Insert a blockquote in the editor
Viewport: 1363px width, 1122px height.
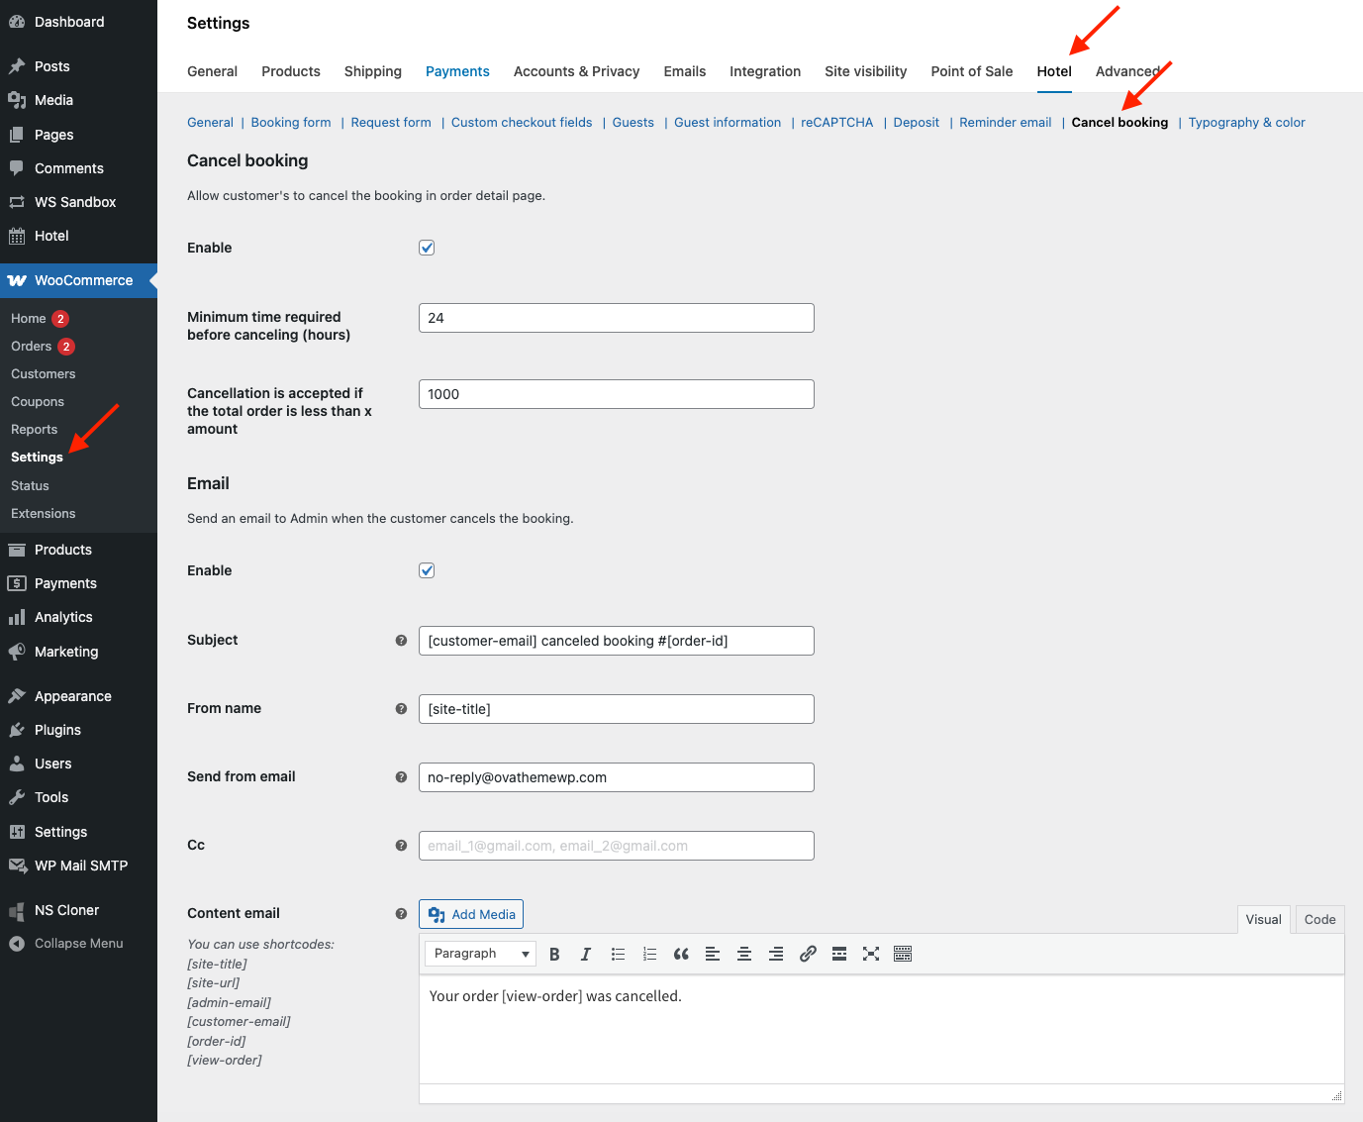(x=681, y=954)
